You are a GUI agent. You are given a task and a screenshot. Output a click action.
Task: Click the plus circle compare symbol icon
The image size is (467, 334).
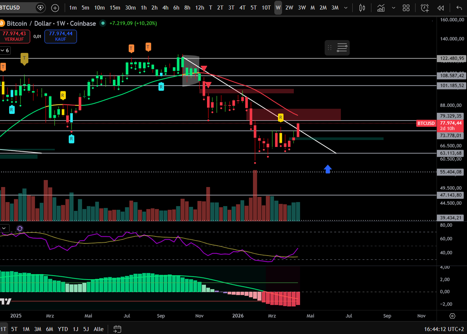pyautogui.click(x=55, y=8)
